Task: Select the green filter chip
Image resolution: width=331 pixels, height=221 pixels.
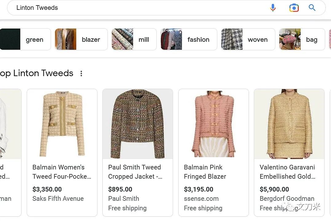Action: [25, 40]
